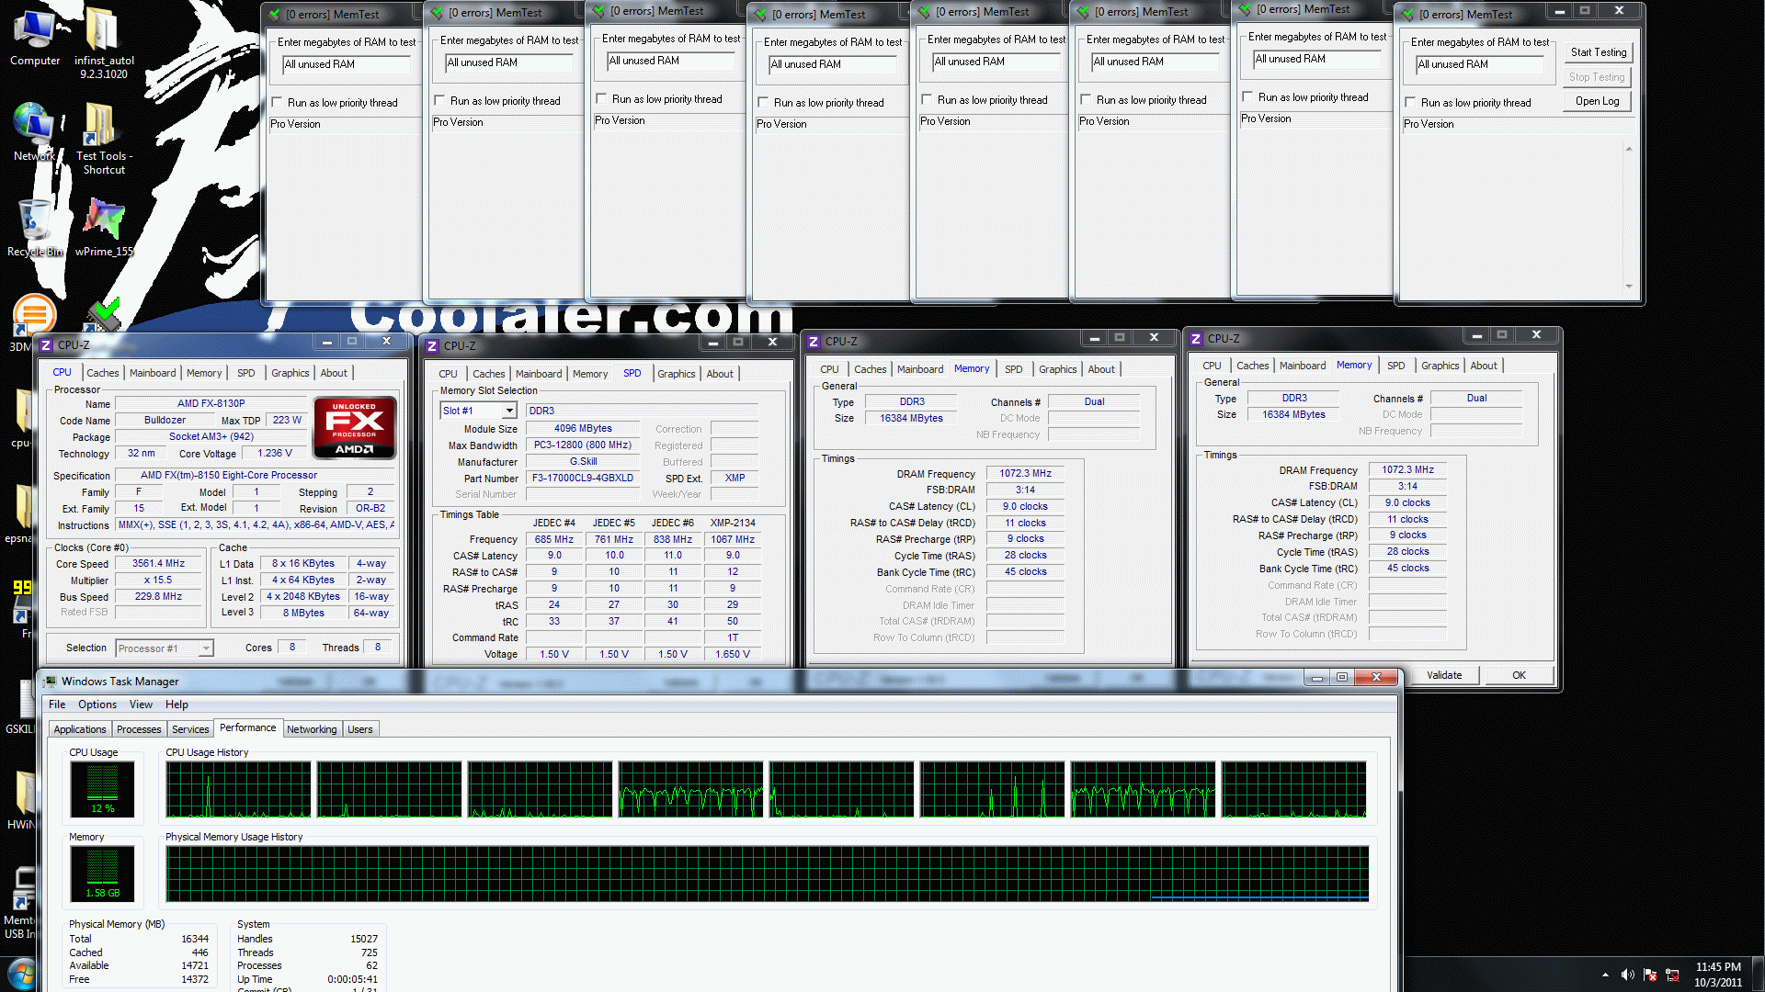Image resolution: width=1765 pixels, height=992 pixels.
Task: Select the 'PC3-12800 (800 MHz)' max bandwidth value
Action: (x=582, y=445)
